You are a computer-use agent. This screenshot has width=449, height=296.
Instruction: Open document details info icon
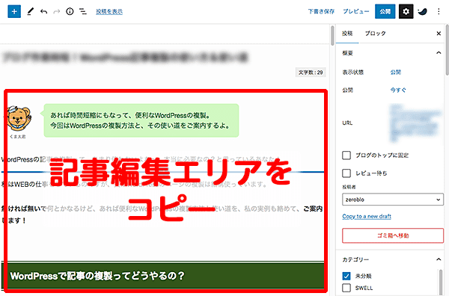point(70,11)
